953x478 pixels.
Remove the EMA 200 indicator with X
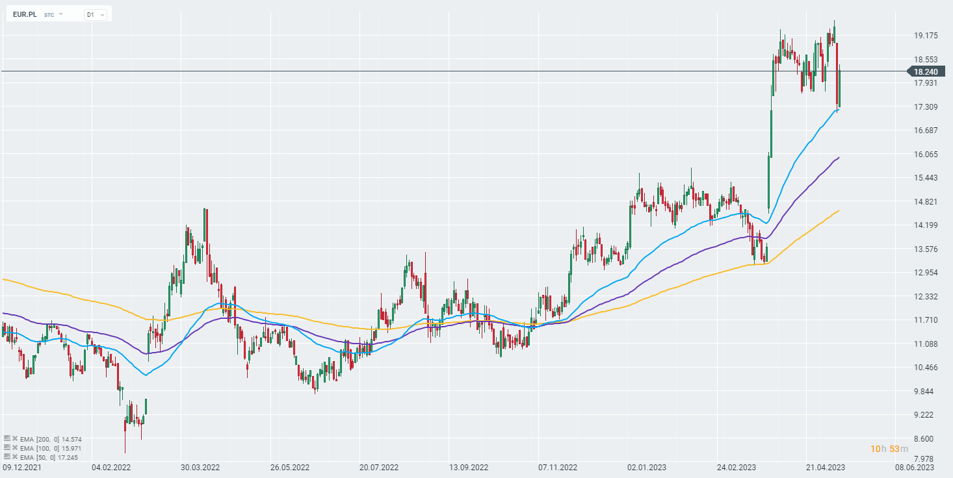pyautogui.click(x=15, y=439)
